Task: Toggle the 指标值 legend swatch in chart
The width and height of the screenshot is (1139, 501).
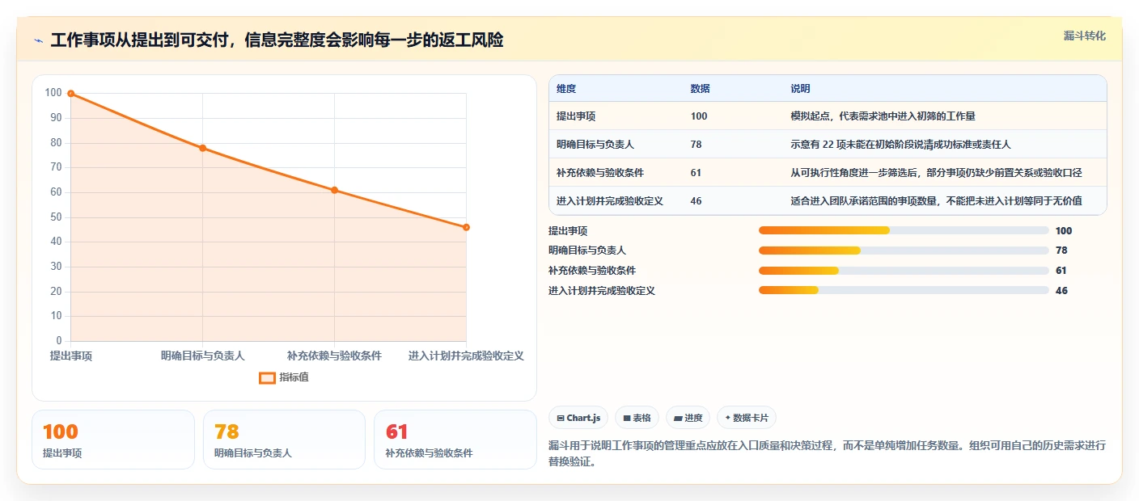Action: coord(267,377)
